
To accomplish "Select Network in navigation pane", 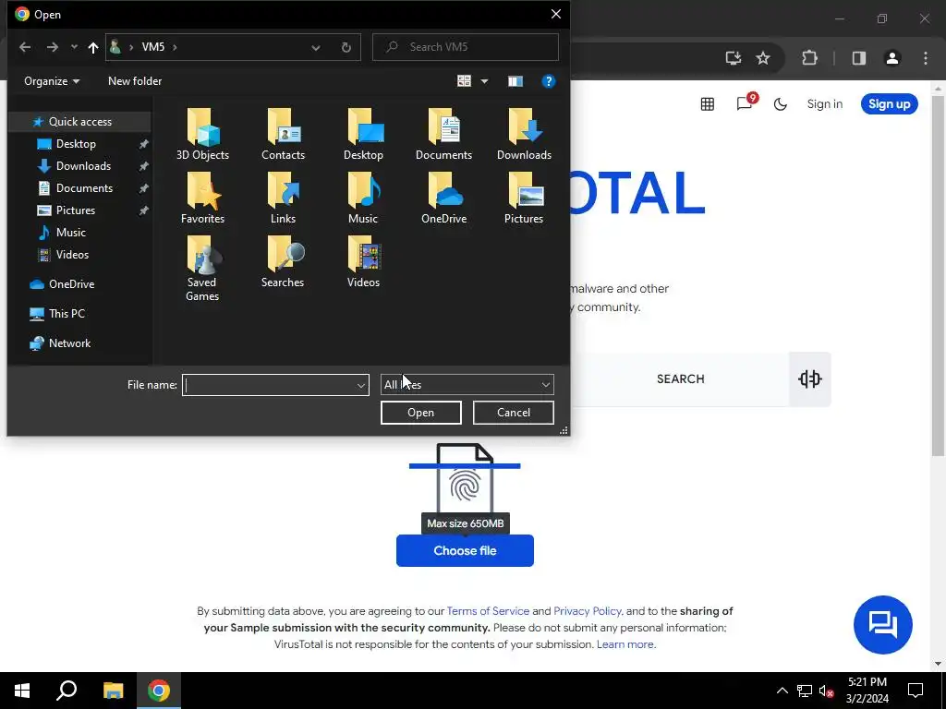I will (69, 343).
